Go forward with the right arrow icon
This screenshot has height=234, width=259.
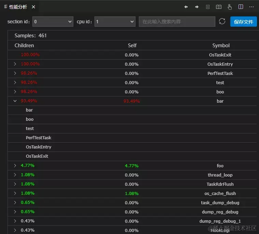(x=197, y=7)
